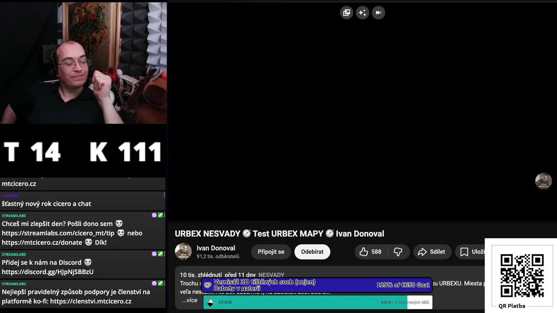This screenshot has height=313, width=557.
Task: Click the bits gem icon on Cíl bitů bar
Action: tap(211, 302)
